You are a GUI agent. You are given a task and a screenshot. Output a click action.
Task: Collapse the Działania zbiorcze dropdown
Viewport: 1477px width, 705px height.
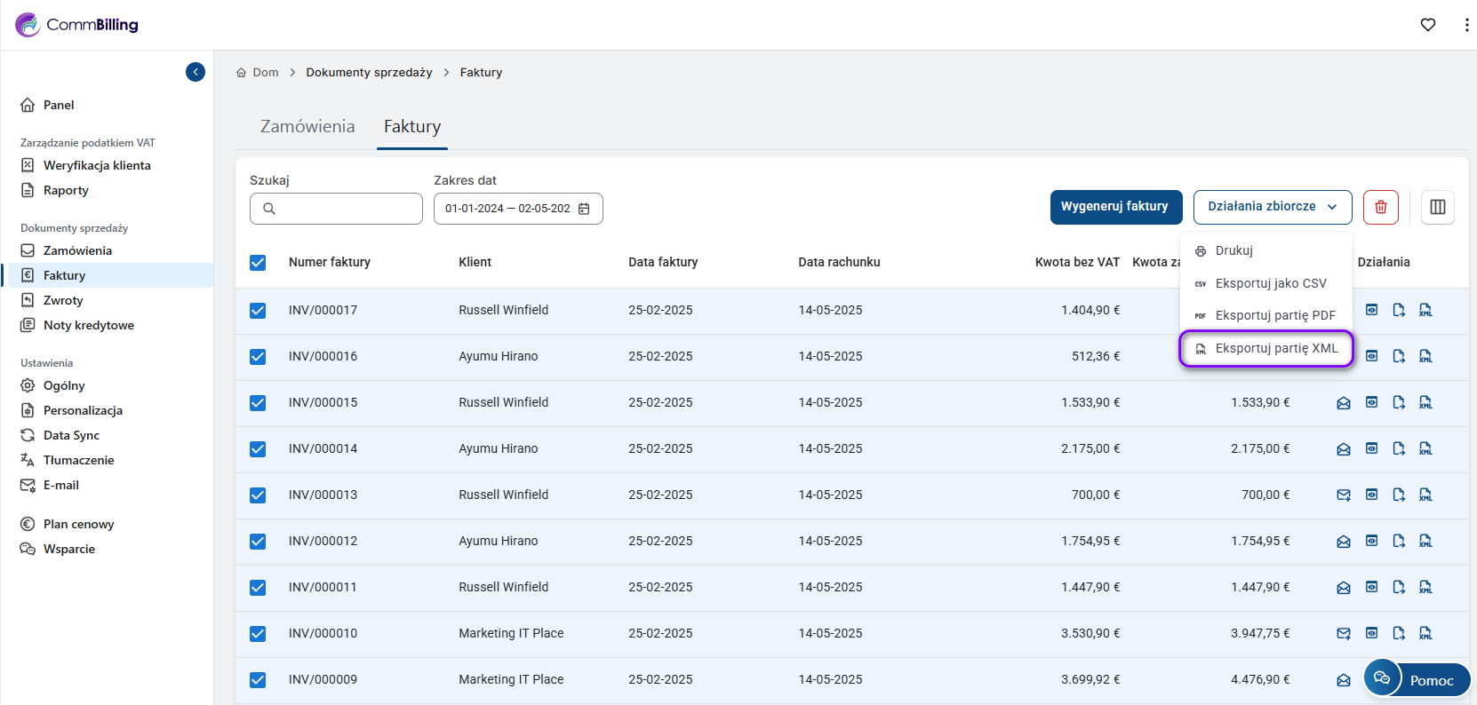pos(1272,207)
